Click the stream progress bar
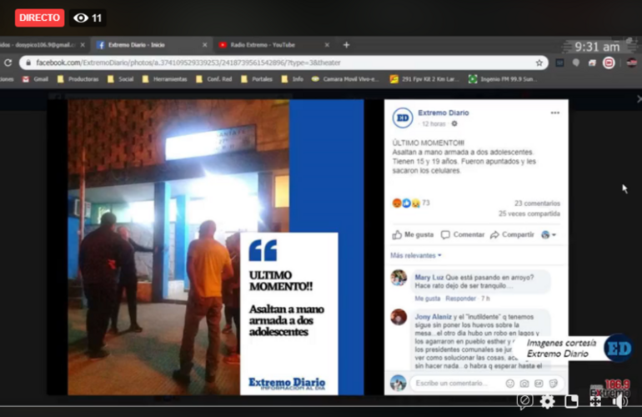Screen dimensions: 642x417 [x=321, y=406]
